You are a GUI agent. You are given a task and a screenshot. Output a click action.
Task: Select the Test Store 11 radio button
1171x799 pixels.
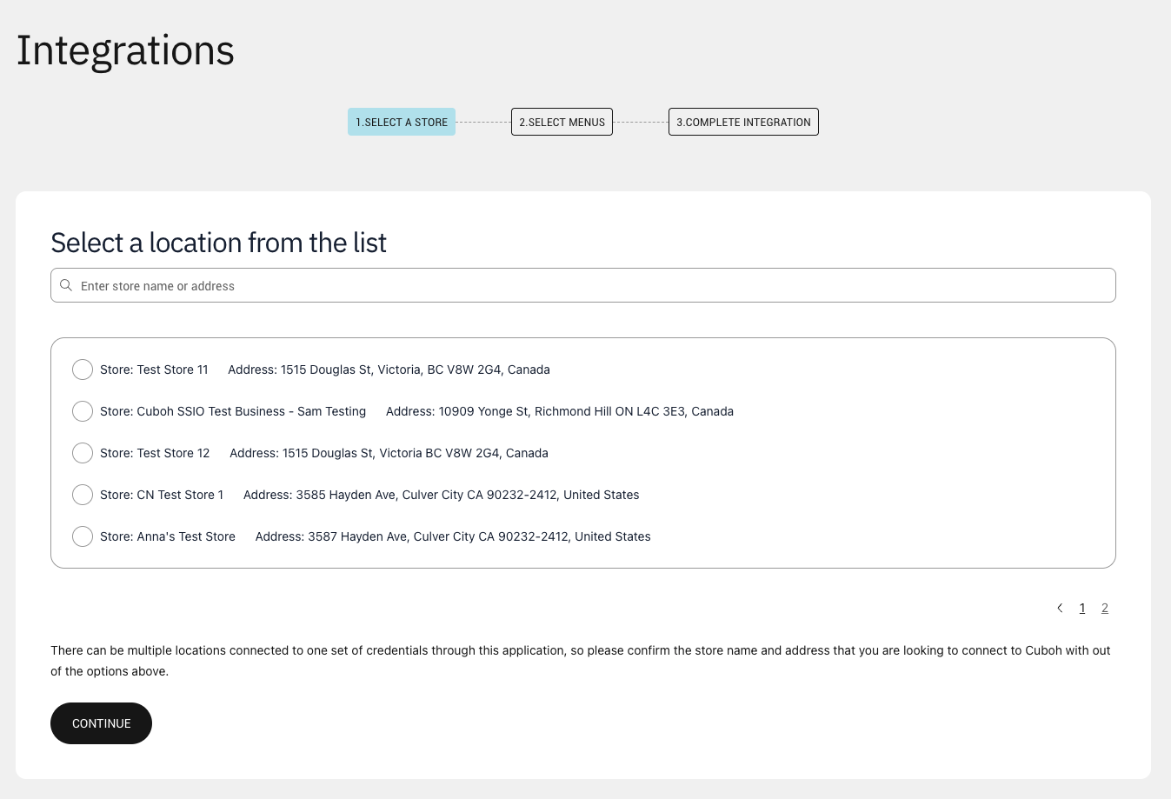[83, 370]
